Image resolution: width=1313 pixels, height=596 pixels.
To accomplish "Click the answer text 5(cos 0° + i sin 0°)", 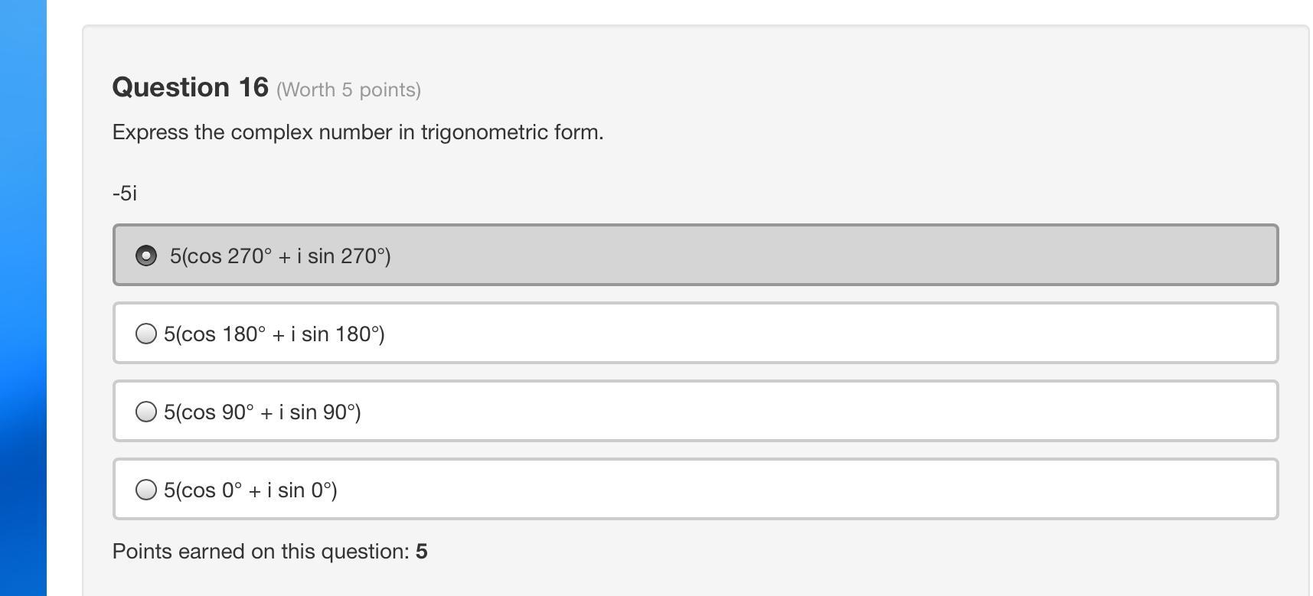I will (250, 490).
